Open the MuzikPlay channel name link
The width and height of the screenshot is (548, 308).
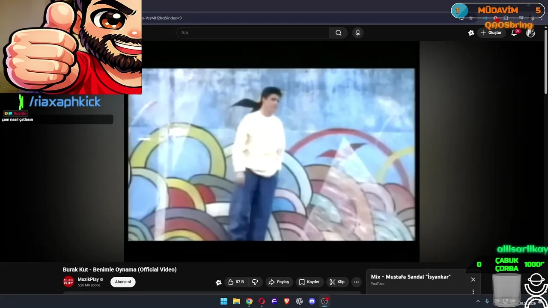pyautogui.click(x=88, y=279)
